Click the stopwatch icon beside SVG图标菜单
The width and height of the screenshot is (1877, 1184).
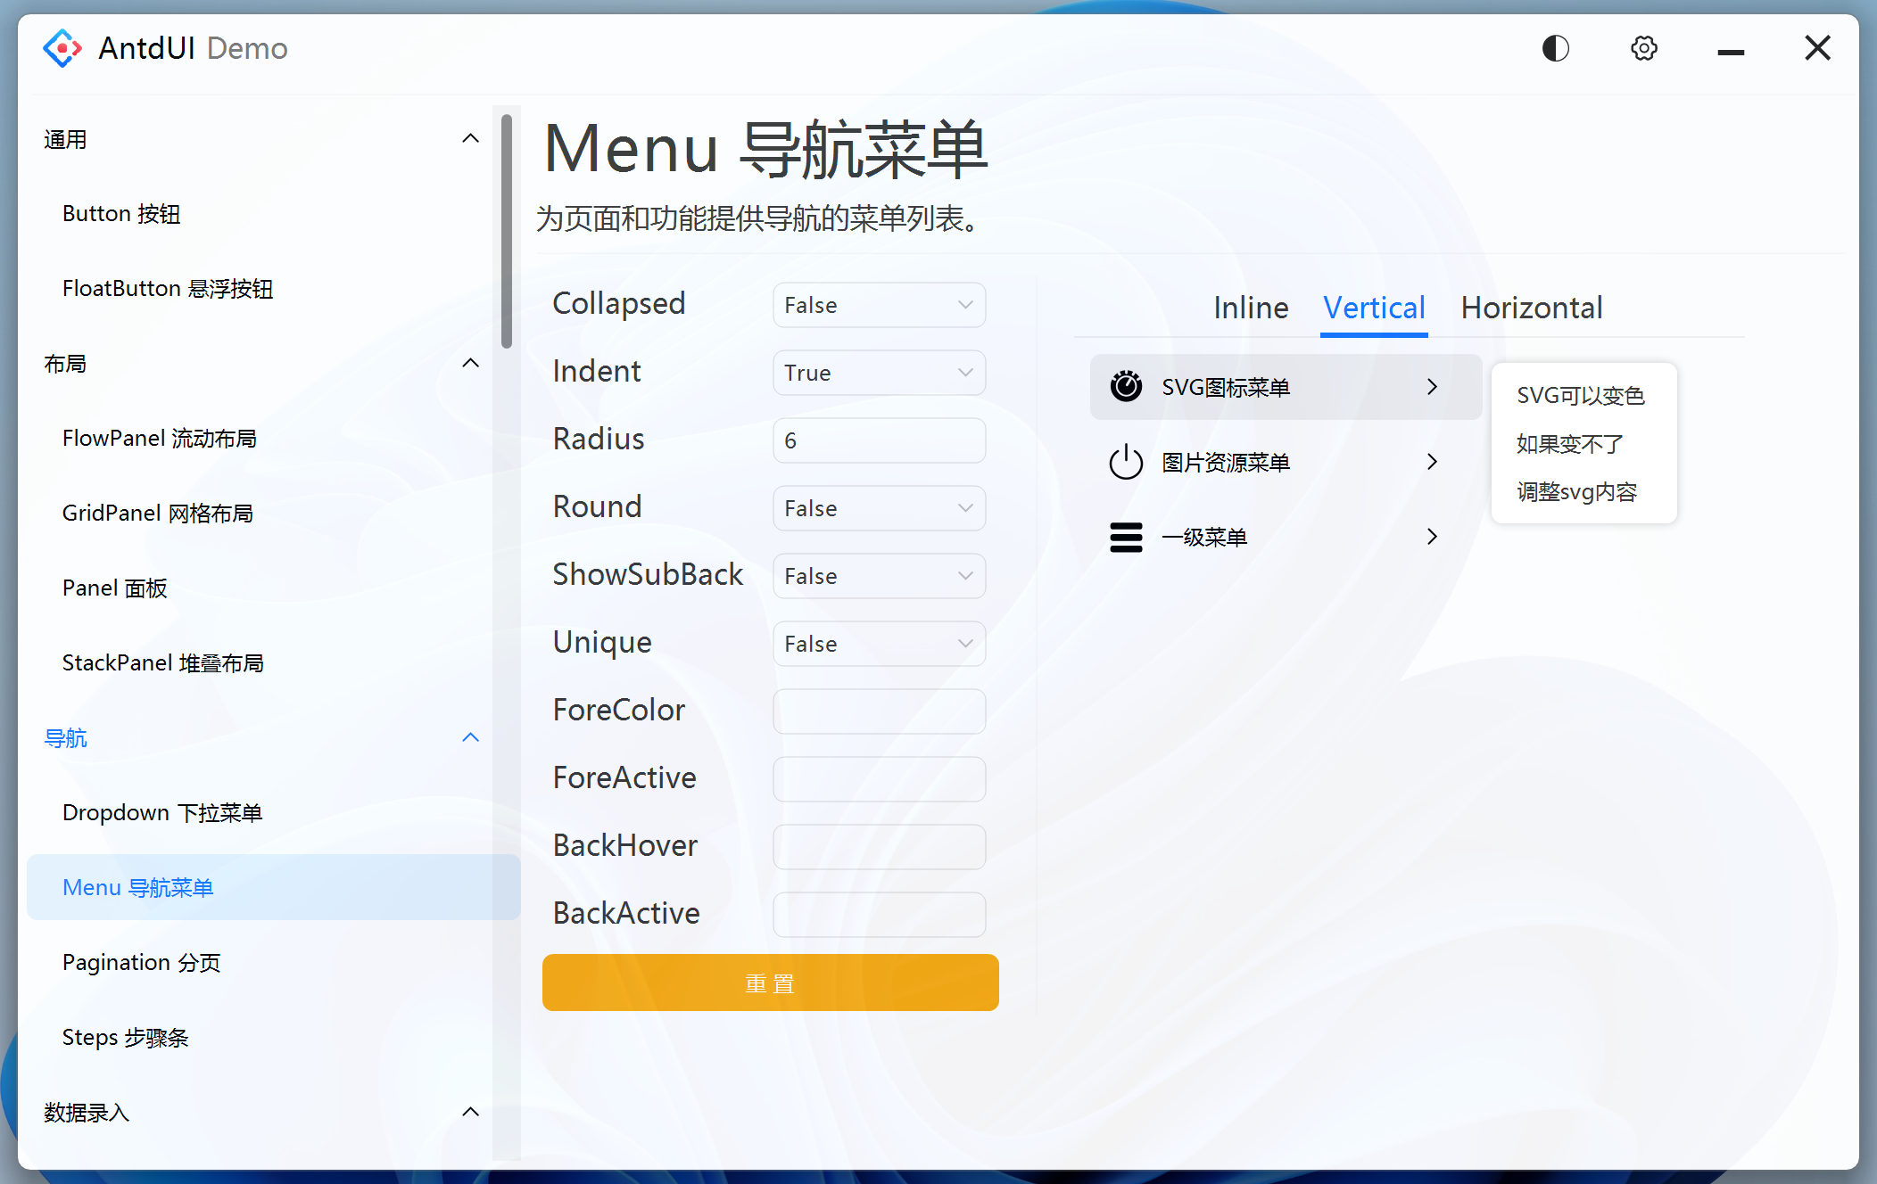1126,386
